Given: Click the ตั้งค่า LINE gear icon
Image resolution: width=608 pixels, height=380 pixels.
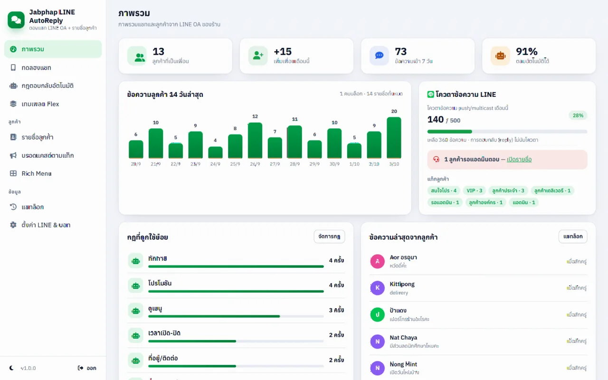Looking at the screenshot, I should click(x=13, y=225).
